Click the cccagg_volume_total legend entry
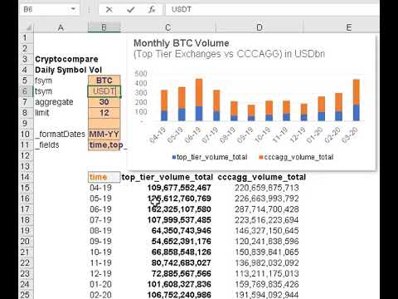 tap(296, 157)
